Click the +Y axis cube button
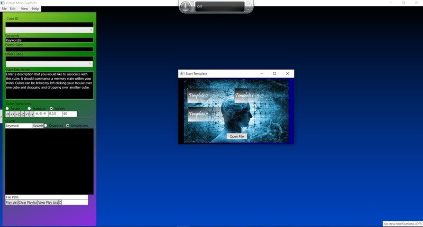Image resolution: width=423 pixels, height=227 pixels. pos(27,114)
